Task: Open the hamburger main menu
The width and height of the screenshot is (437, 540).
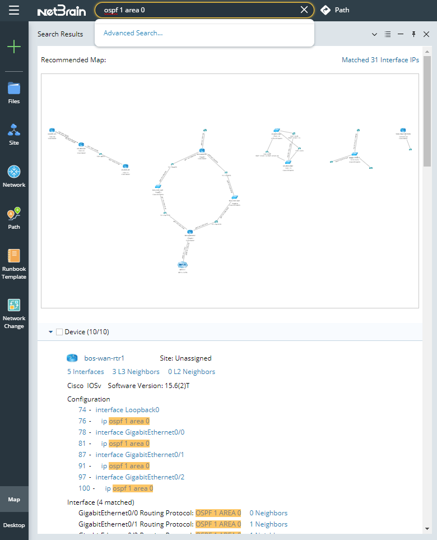Action: pos(14,10)
